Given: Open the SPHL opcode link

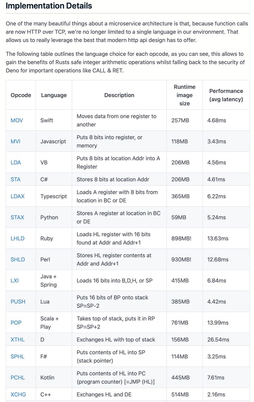Looking at the screenshot, I should click(x=17, y=356).
